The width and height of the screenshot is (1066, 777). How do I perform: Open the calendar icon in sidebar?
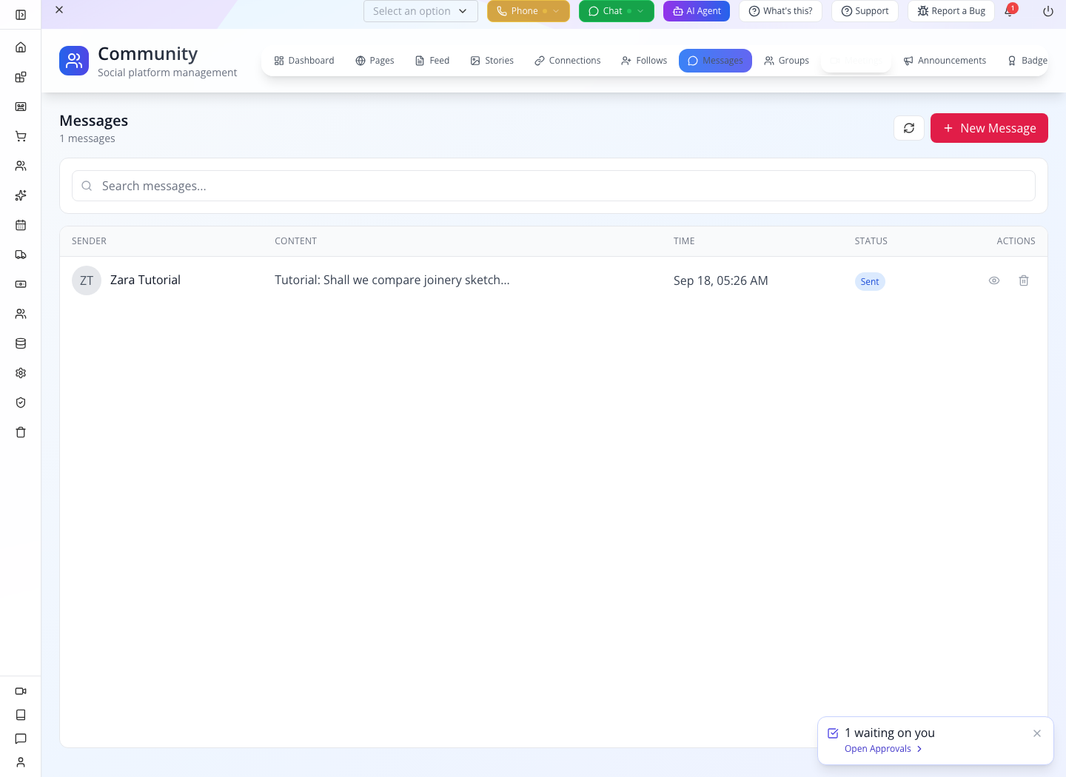(21, 225)
